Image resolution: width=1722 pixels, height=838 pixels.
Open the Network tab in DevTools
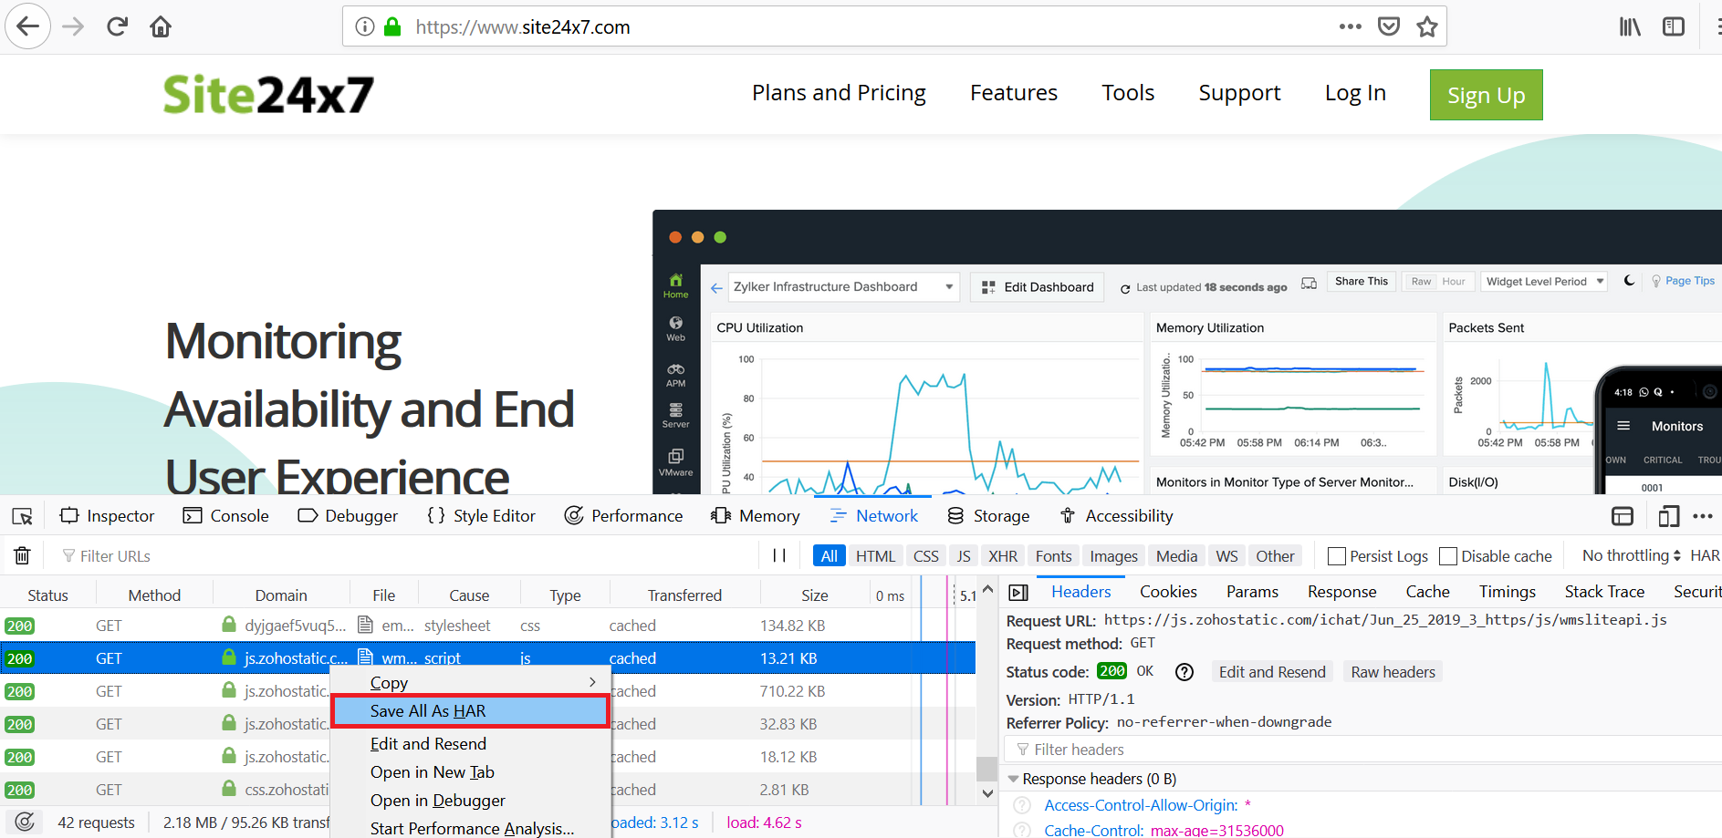tap(873, 516)
